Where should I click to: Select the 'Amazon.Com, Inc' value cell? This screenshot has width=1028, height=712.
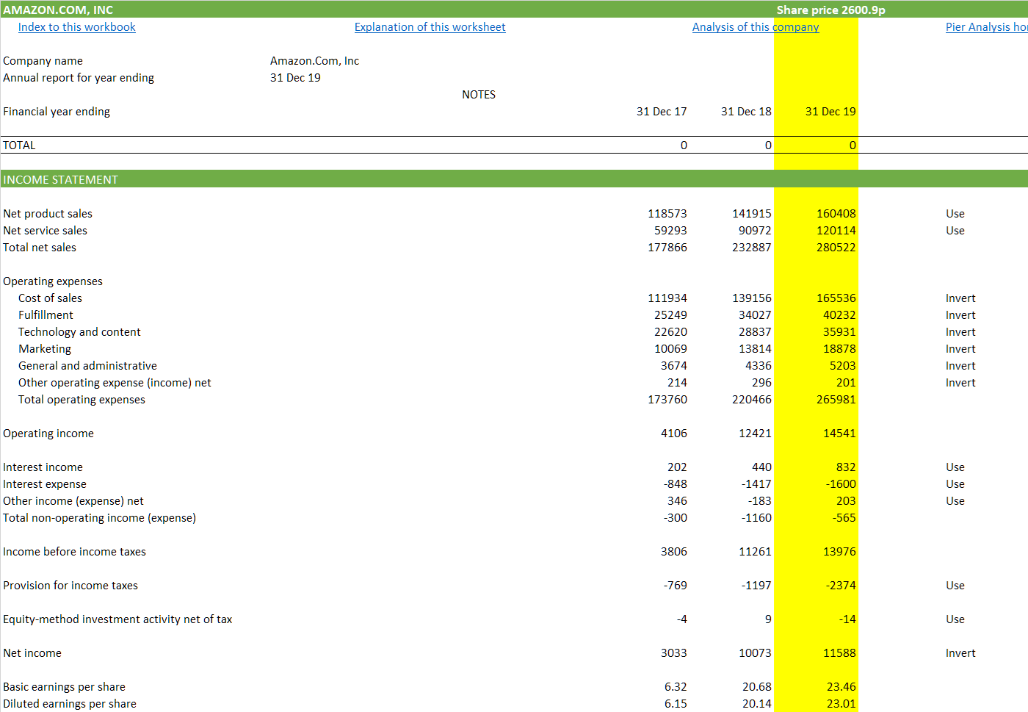314,61
